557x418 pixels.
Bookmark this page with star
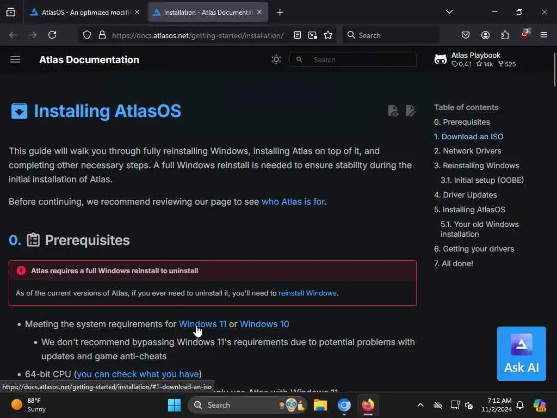[x=328, y=35]
